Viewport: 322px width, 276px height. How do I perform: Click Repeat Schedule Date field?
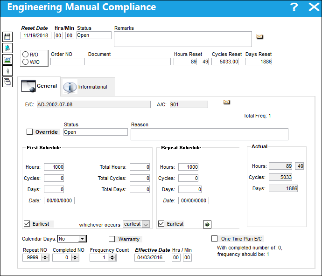pyautogui.click(x=194, y=200)
